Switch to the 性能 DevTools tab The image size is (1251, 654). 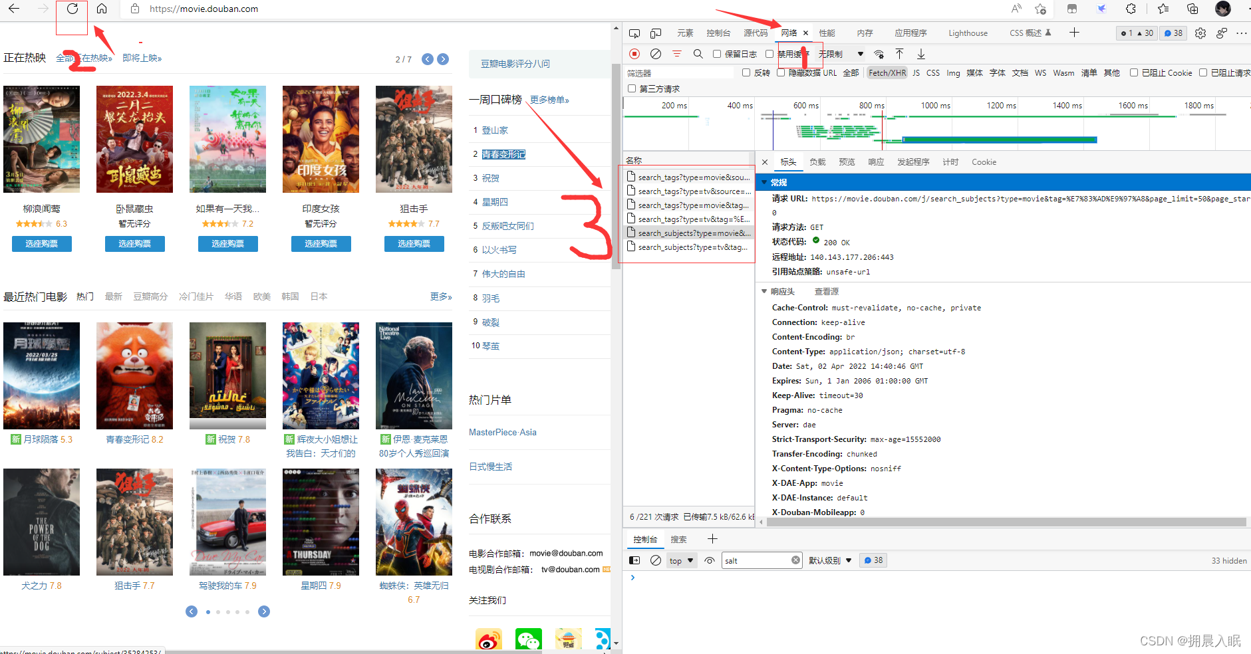827,33
